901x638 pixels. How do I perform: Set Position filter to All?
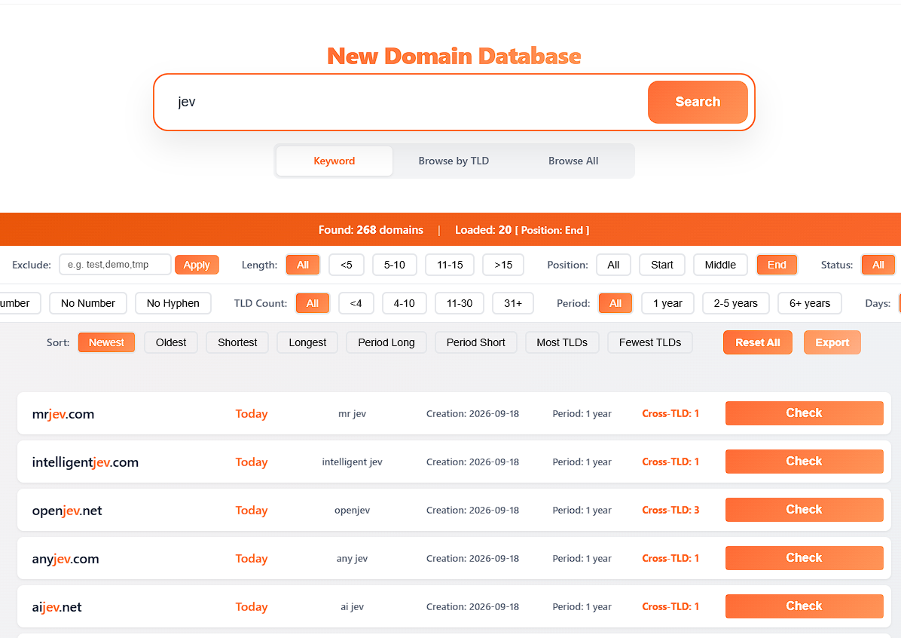pyautogui.click(x=613, y=265)
